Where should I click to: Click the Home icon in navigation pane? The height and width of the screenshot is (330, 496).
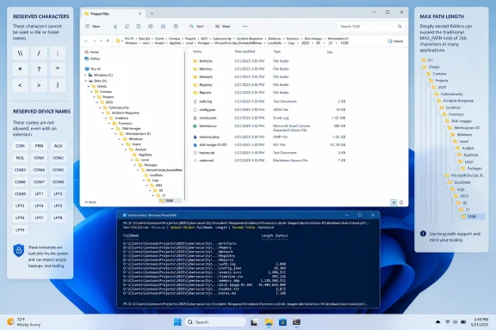pos(86,52)
